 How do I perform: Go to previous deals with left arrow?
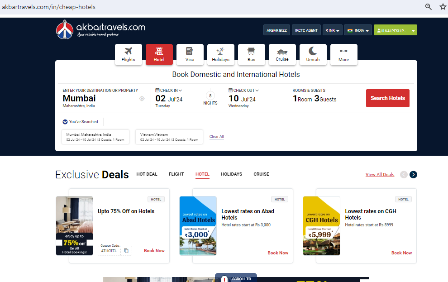[x=404, y=175]
